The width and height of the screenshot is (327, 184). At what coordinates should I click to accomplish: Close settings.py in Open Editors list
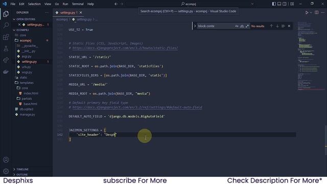click(19, 25)
